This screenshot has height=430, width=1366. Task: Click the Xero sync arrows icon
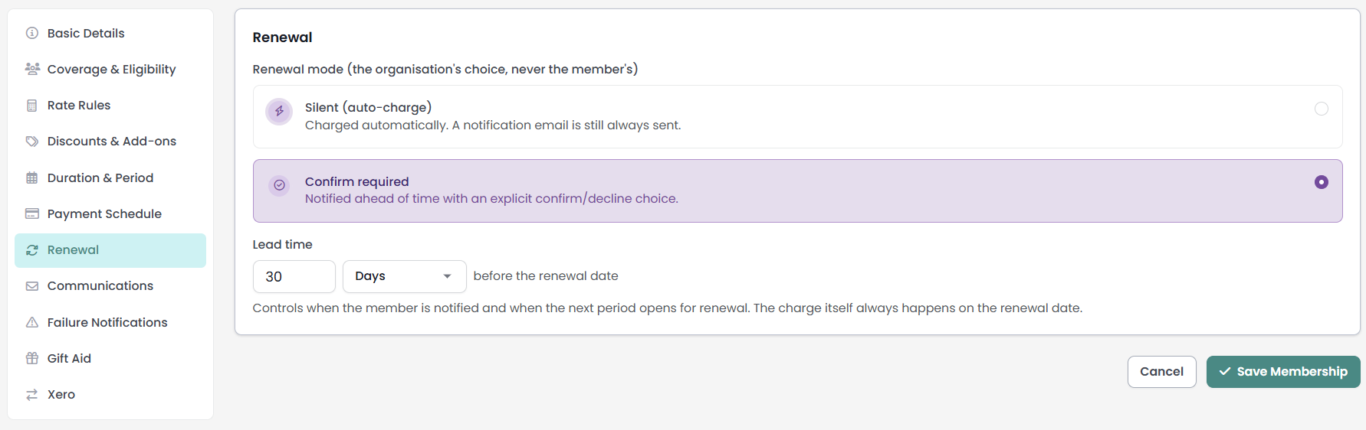[32, 395]
